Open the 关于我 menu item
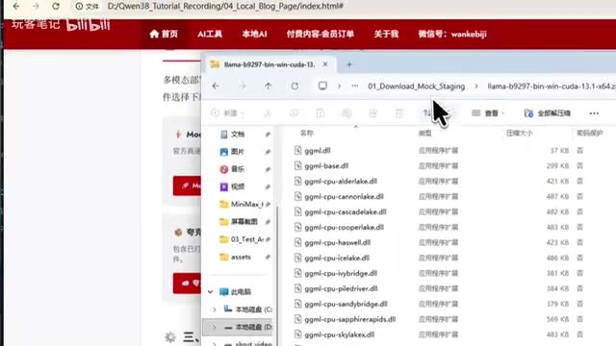Viewport: 616px width, 346px height. (x=386, y=35)
